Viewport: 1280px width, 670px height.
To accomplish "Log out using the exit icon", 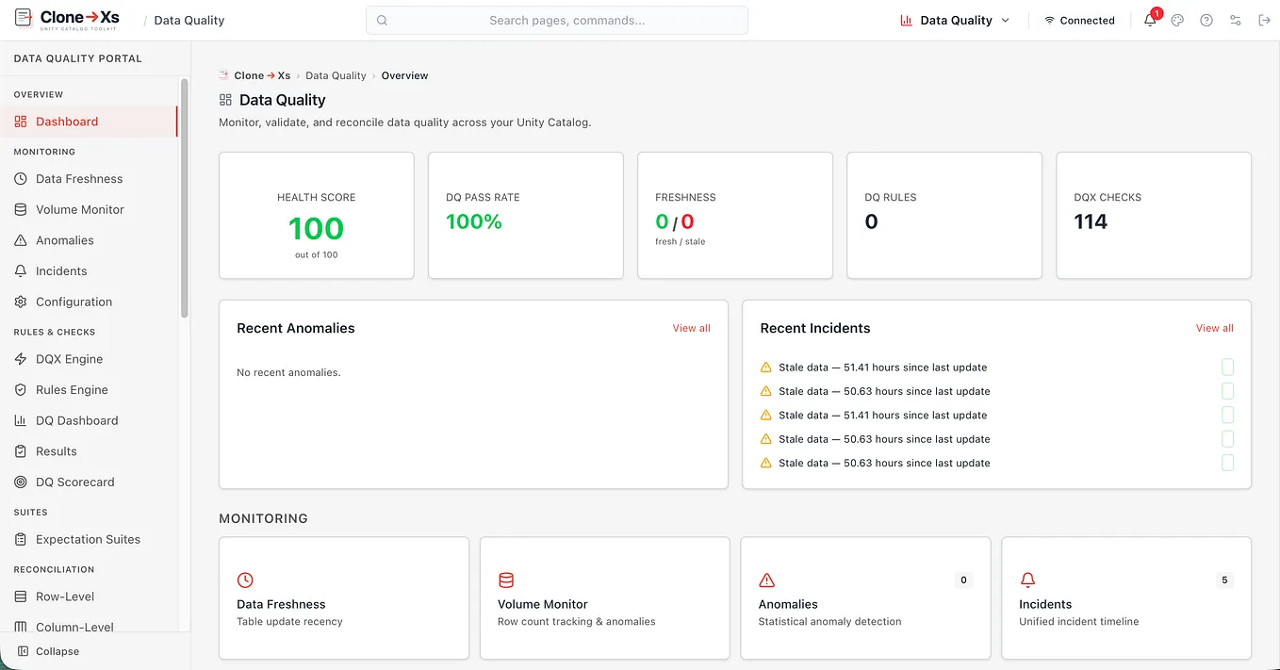I will pos(1264,20).
